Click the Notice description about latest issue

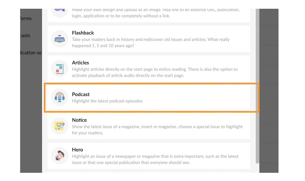pyautogui.click(x=157, y=130)
